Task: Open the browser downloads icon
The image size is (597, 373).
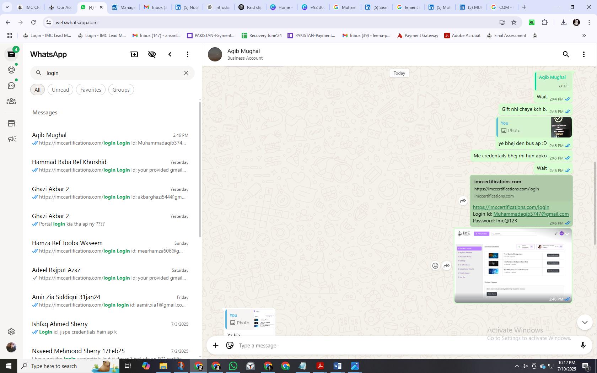Action: click(x=563, y=22)
